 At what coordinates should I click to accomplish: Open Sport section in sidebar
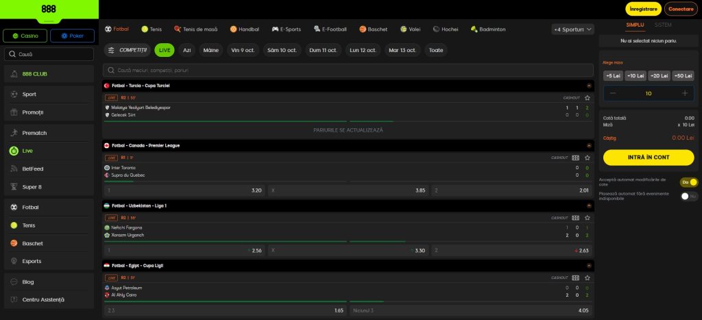click(49, 95)
